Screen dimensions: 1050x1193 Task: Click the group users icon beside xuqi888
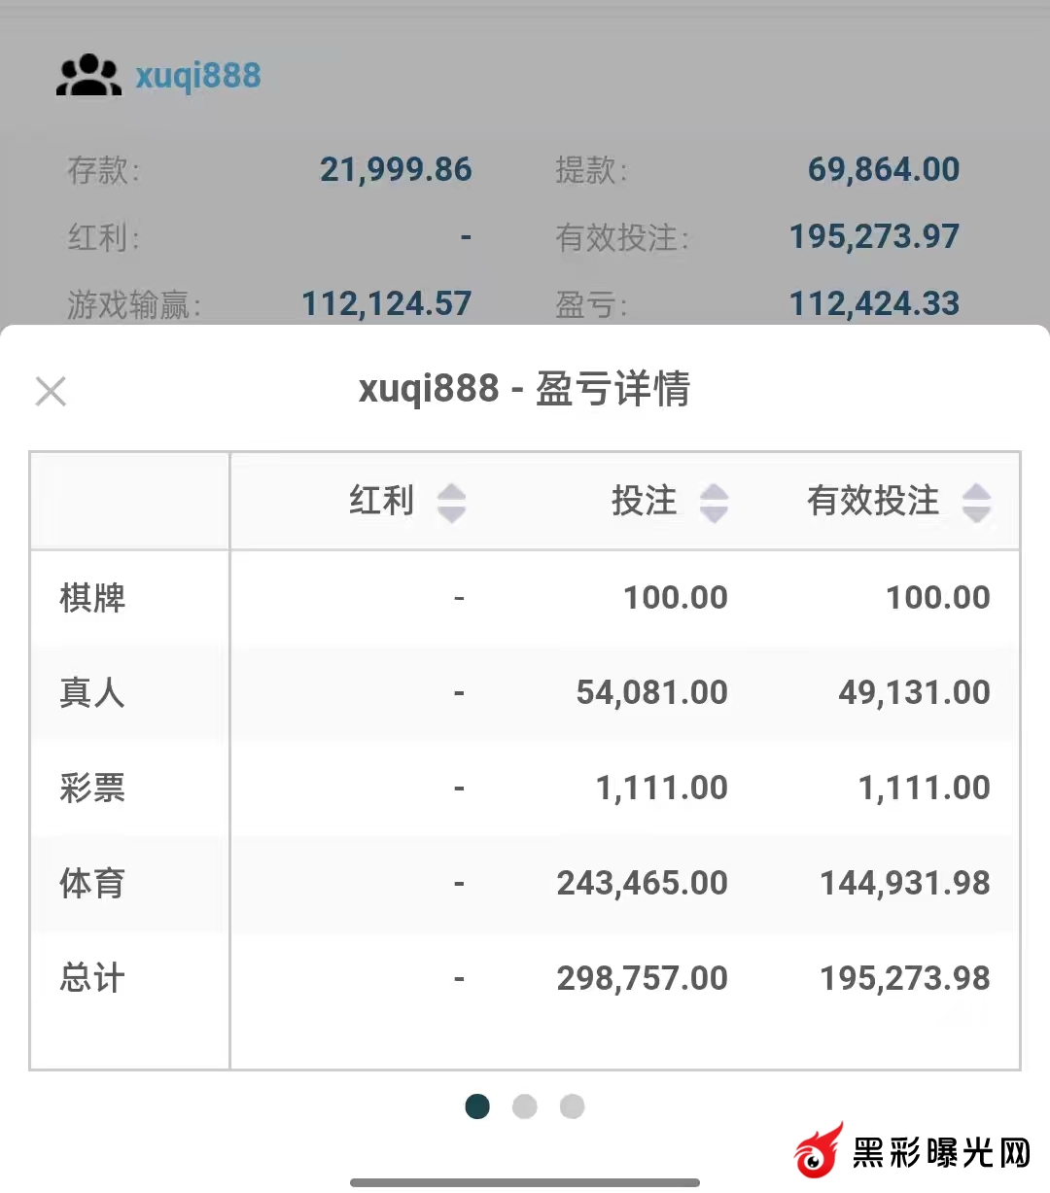pos(88,76)
